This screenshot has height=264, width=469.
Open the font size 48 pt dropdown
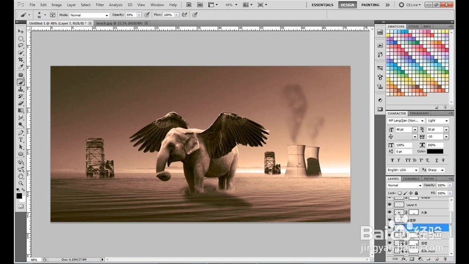click(415, 130)
